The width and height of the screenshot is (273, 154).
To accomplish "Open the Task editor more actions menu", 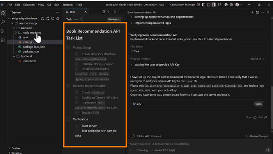I will tap(120, 12).
